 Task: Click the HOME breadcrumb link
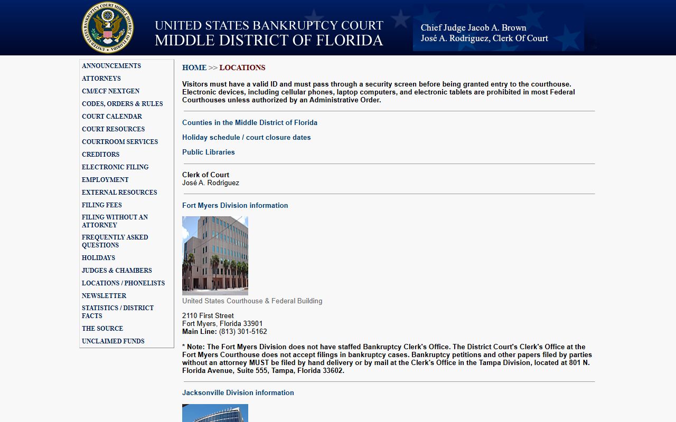[x=194, y=68]
